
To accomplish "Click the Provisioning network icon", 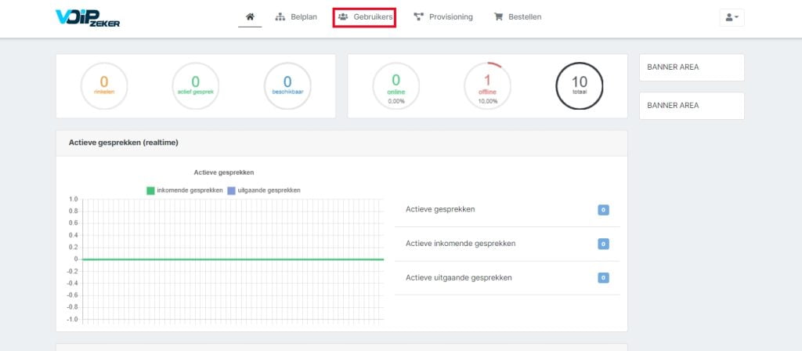I will pyautogui.click(x=419, y=17).
